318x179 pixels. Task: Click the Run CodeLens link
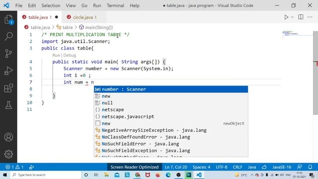(56, 55)
